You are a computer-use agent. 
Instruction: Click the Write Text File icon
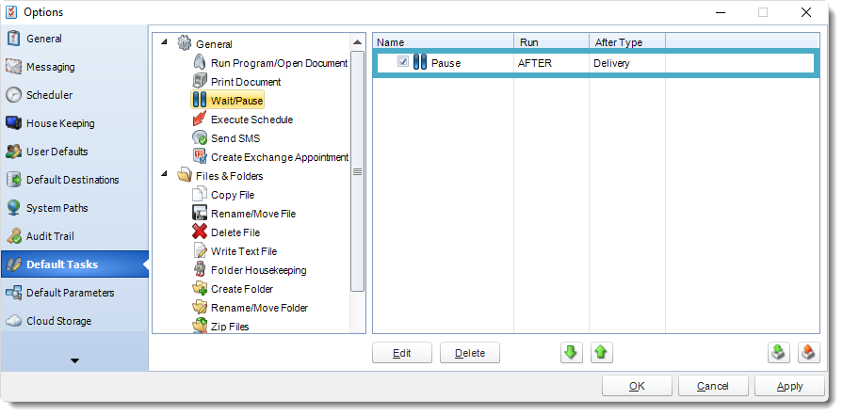click(200, 250)
